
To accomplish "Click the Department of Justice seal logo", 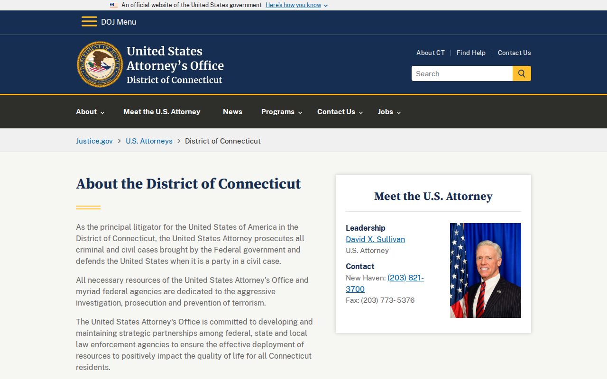I will click(x=100, y=64).
